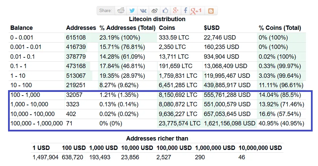This screenshot has height=166, width=318.
Task: Click the Google +1 button
Action: [196, 10]
